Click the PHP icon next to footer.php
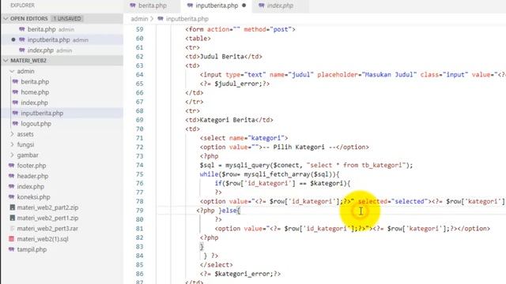The width and height of the screenshot is (506, 284). coord(12,166)
